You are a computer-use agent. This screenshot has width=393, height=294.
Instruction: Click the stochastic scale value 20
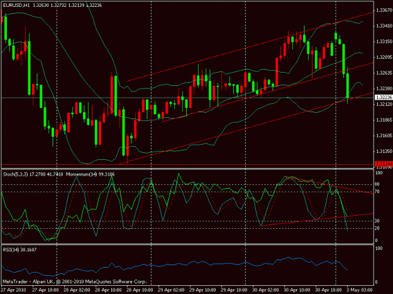pyautogui.click(x=378, y=228)
